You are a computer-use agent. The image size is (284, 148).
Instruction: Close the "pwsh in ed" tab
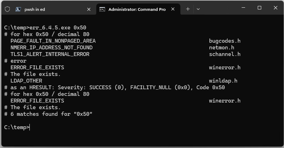pyautogui.click(x=89, y=9)
